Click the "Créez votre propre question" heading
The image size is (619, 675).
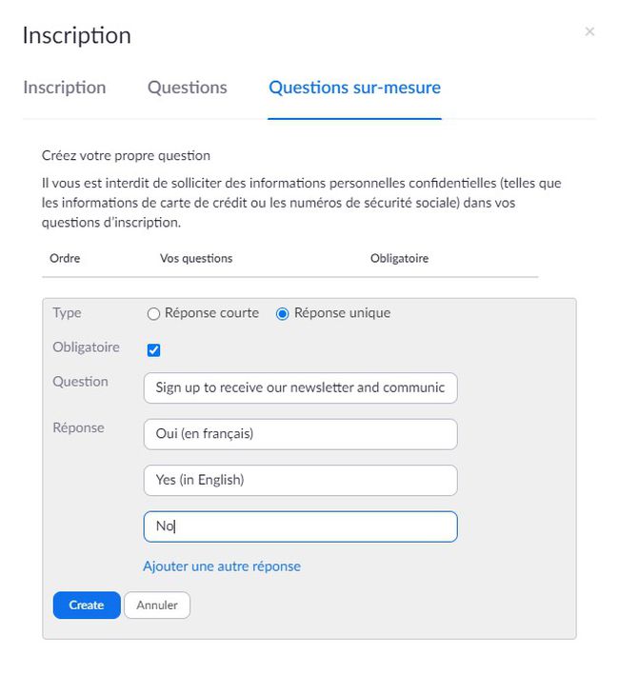point(126,155)
